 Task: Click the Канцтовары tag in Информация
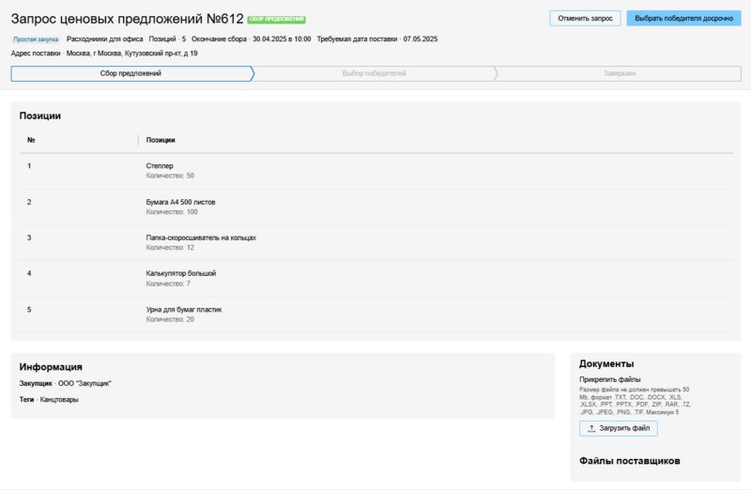[x=59, y=400]
